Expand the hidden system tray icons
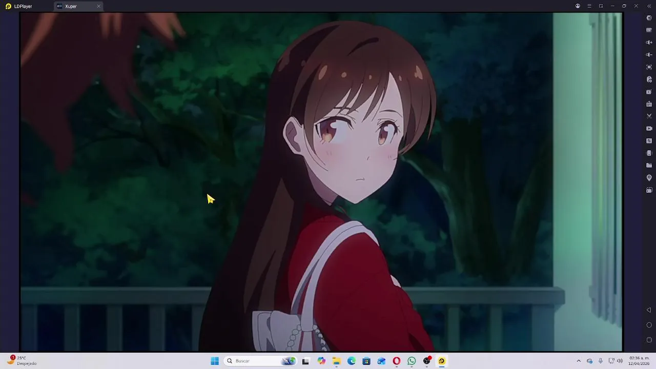Screen dimensions: 656x369 (579, 361)
